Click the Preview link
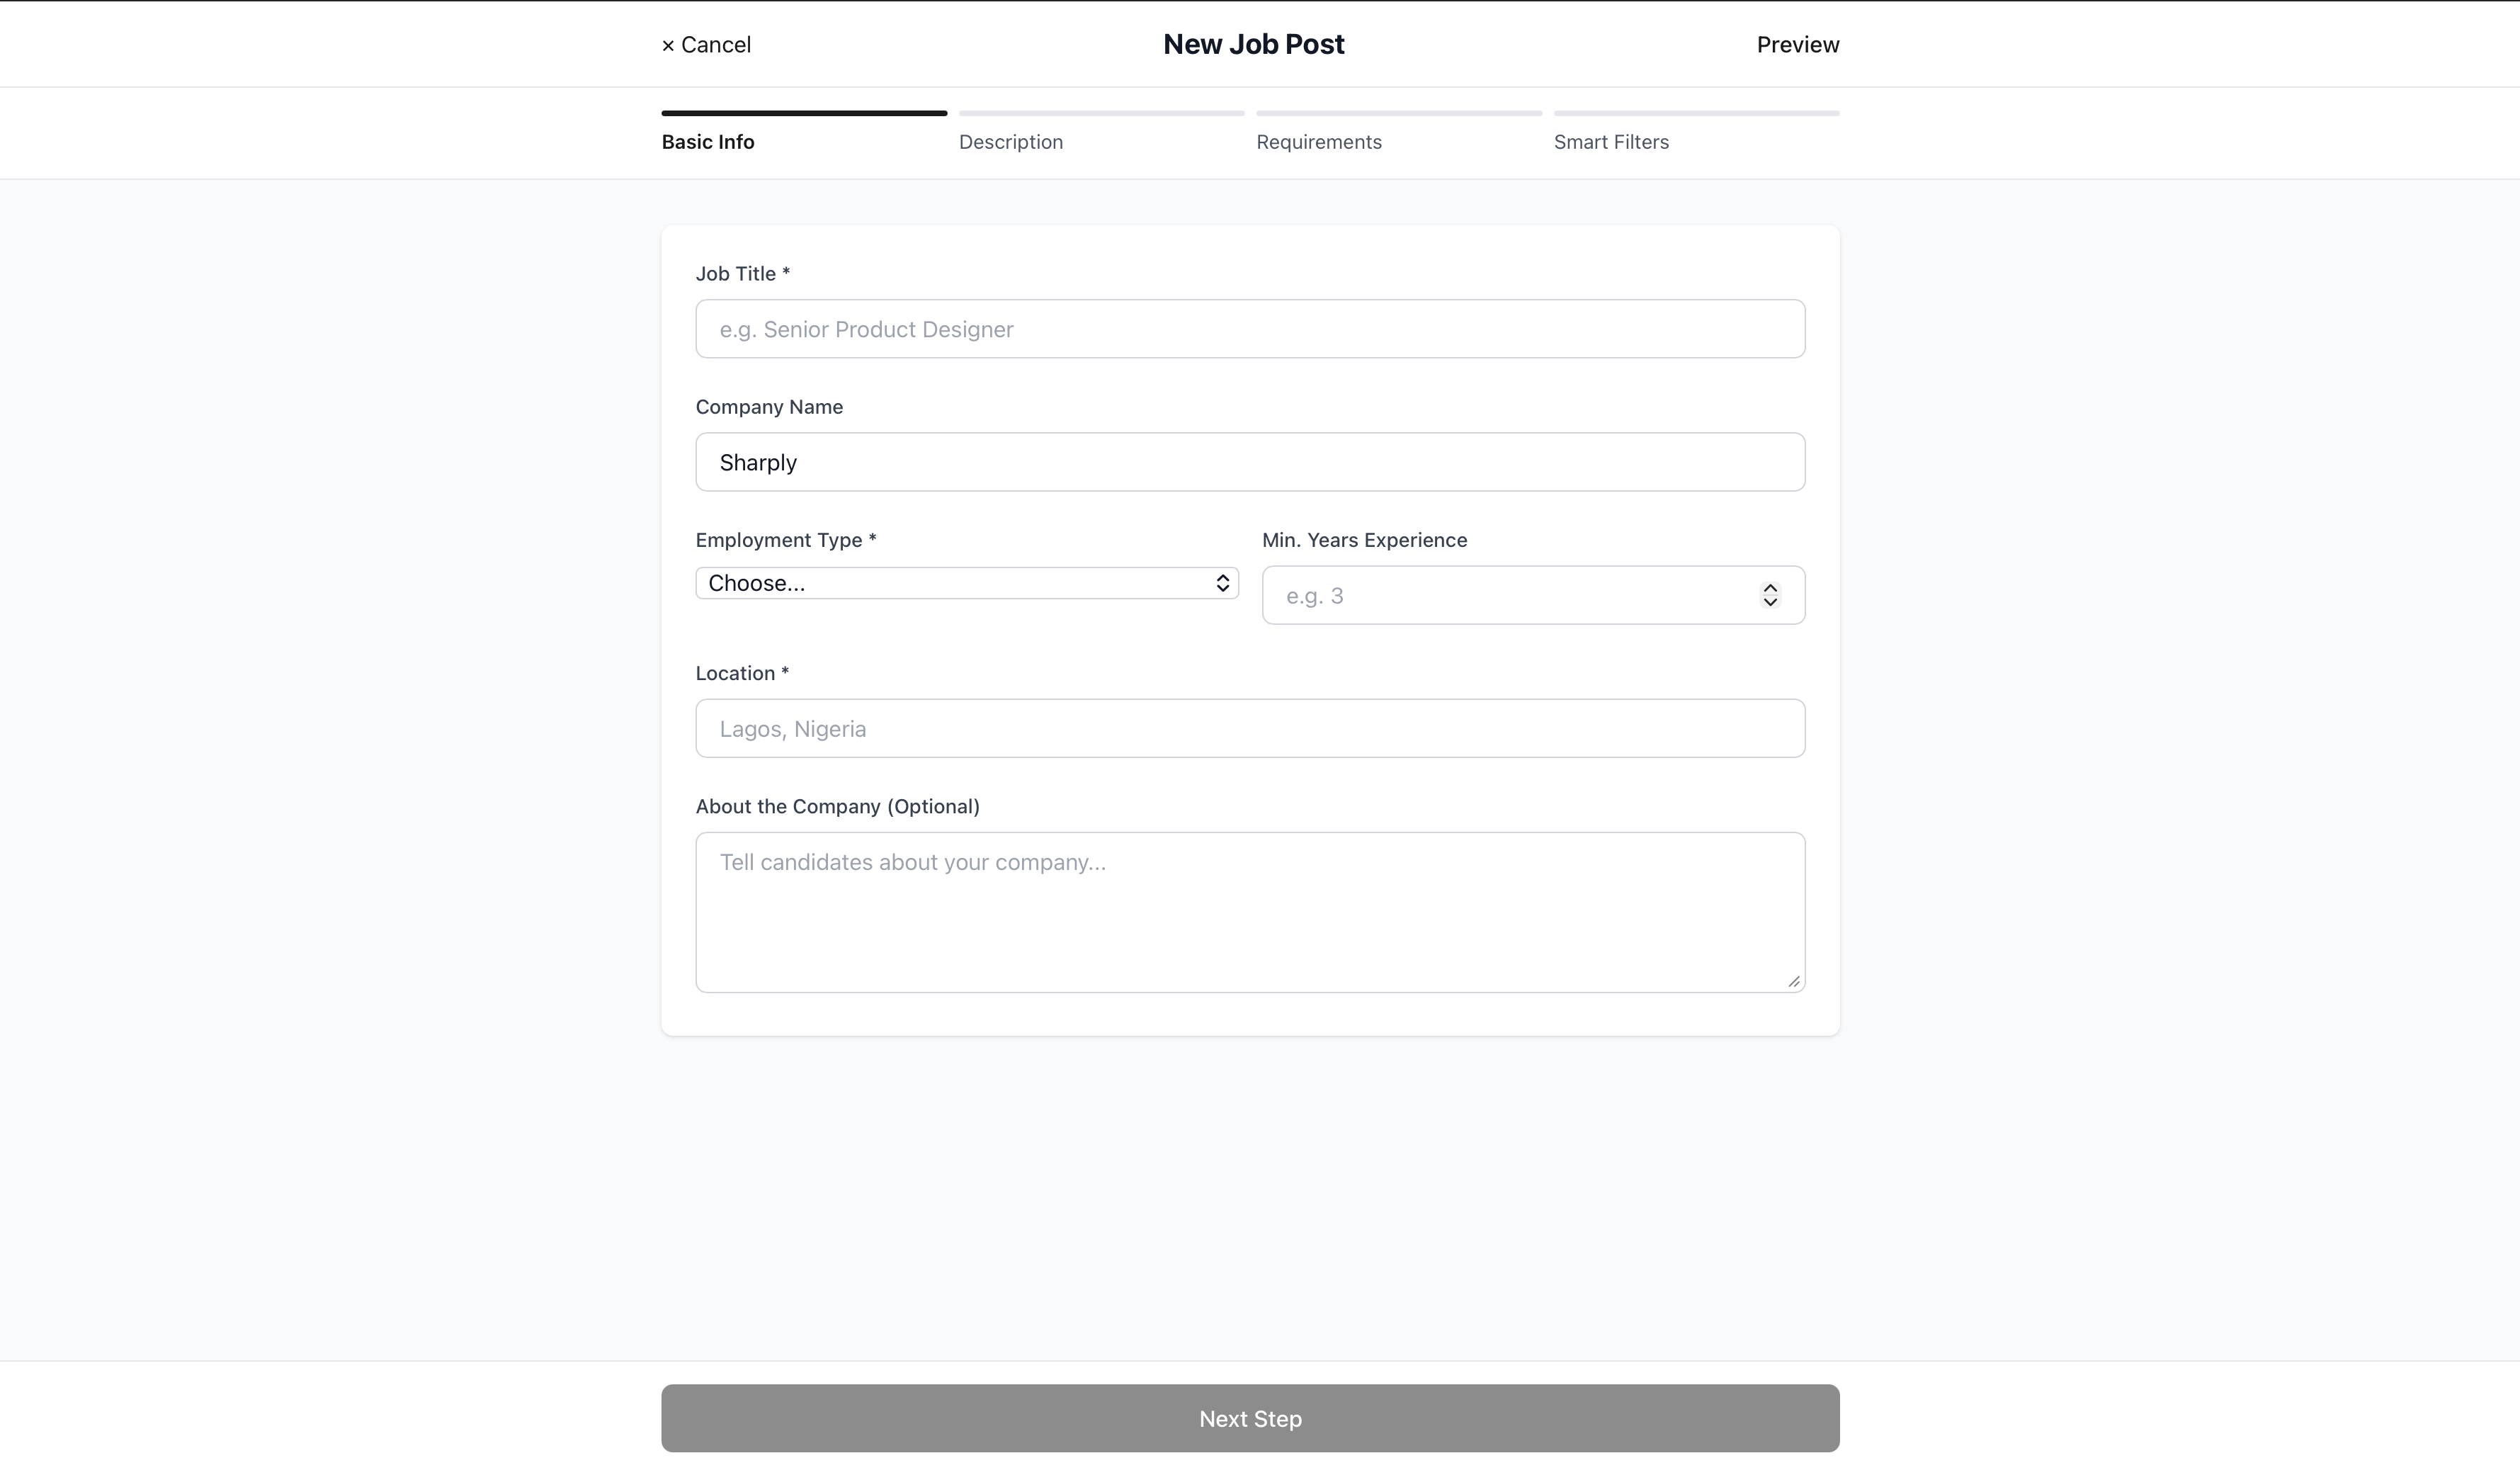This screenshot has width=2520, height=1475. pos(1797,44)
